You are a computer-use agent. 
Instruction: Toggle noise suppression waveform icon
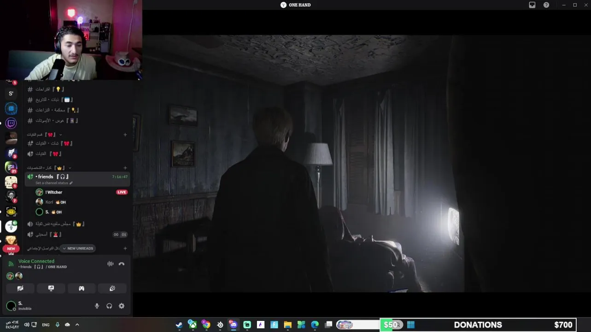coord(111,264)
